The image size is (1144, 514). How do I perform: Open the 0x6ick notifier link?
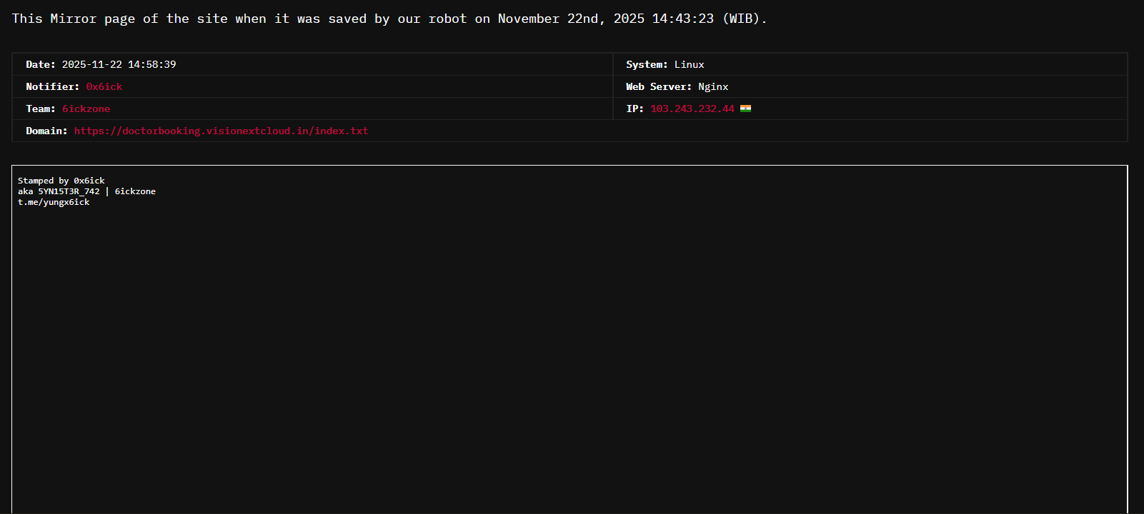(x=104, y=86)
